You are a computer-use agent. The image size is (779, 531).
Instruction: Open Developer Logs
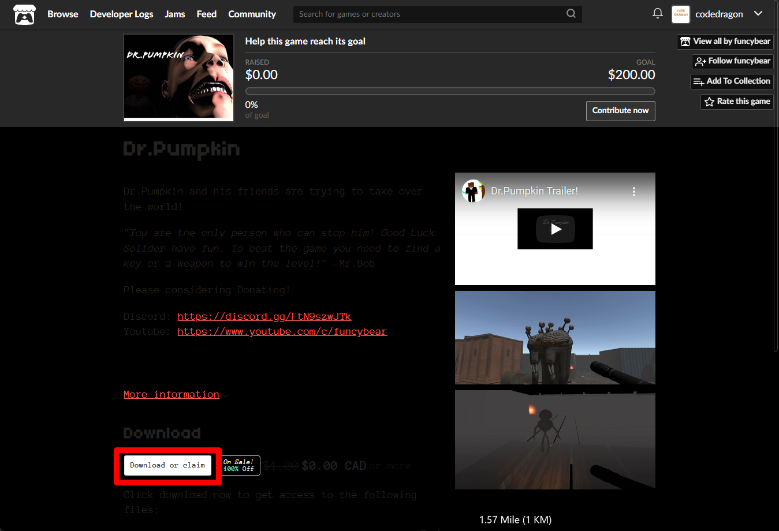click(121, 14)
